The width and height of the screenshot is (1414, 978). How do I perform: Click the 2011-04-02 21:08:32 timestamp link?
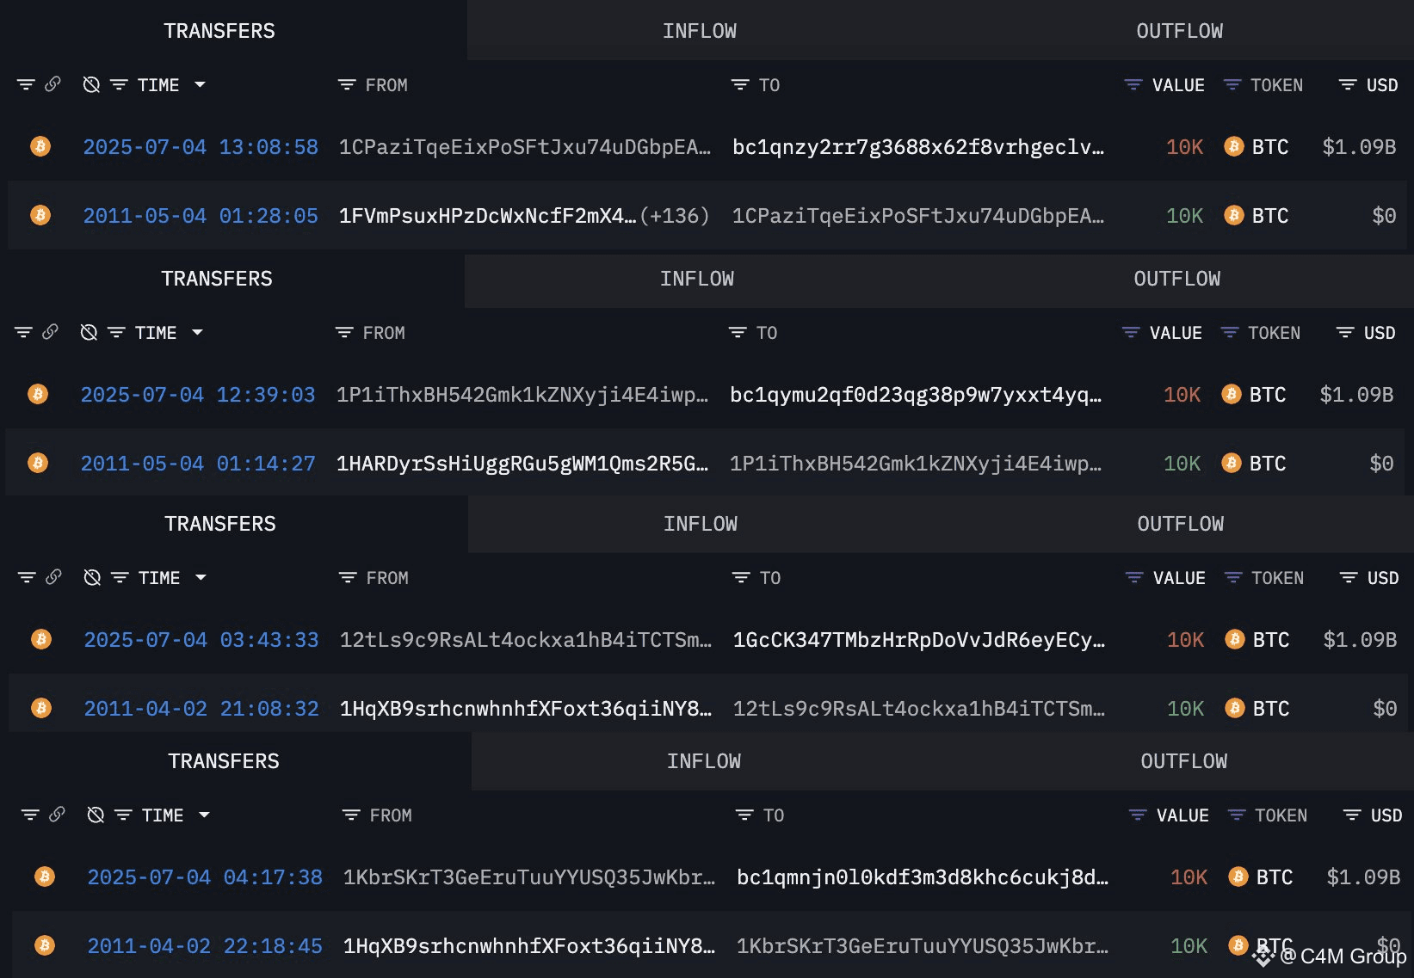click(x=201, y=708)
